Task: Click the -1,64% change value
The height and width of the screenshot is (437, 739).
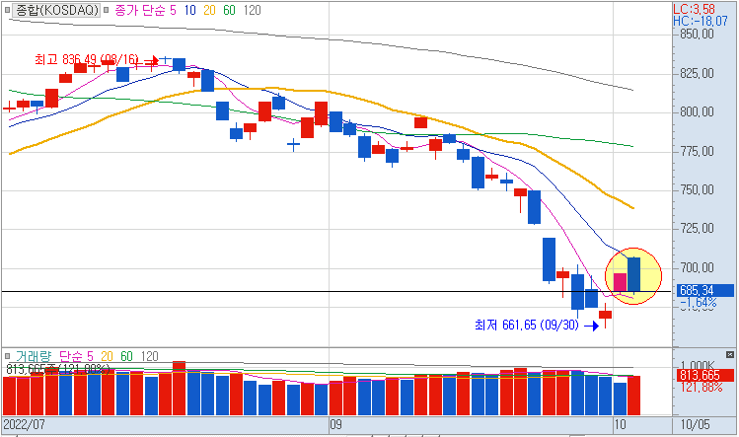Action: coord(699,302)
